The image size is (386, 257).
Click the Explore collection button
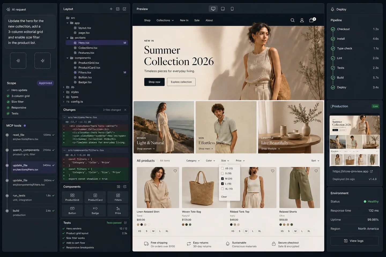[x=181, y=82]
